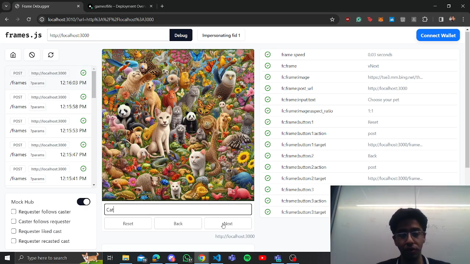
Task: Open Task View on taskbar
Action: (110, 258)
